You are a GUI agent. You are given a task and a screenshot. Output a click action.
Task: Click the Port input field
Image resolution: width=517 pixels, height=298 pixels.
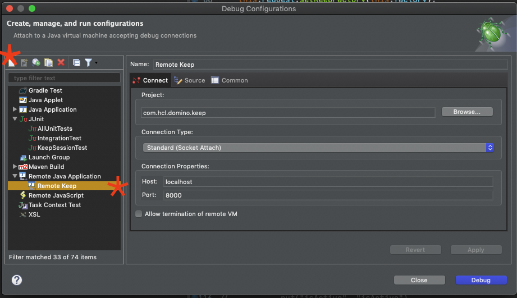(x=328, y=195)
